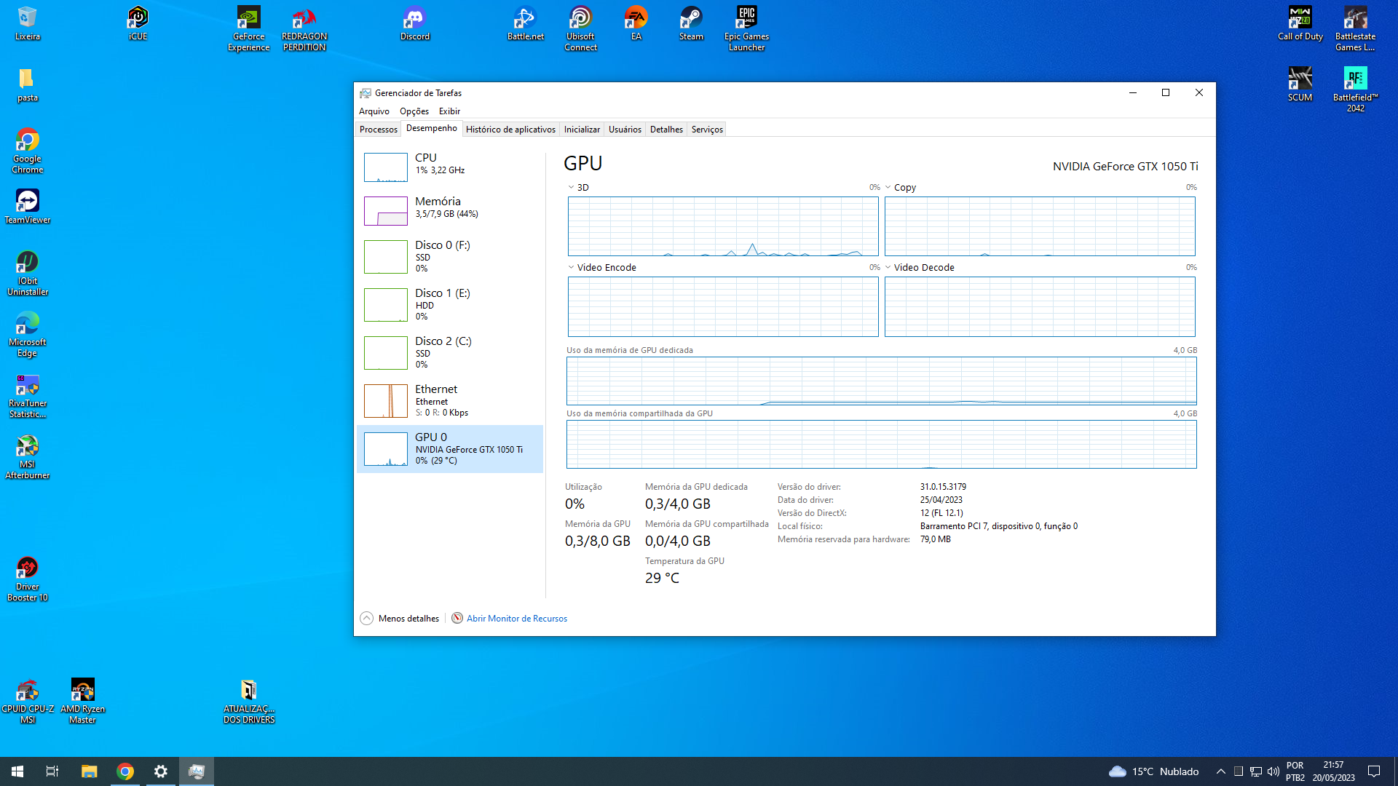This screenshot has height=786, width=1398.
Task: Open Microsoft Edge desktop shortcut
Action: pyautogui.click(x=27, y=334)
